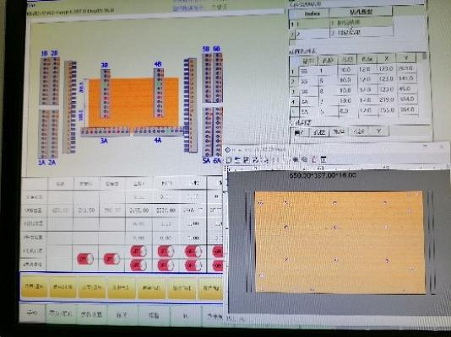Select horizontal drill row 4A below the panel
Image resolution: width=451 pixels, height=337 pixels.
pyautogui.click(x=158, y=131)
